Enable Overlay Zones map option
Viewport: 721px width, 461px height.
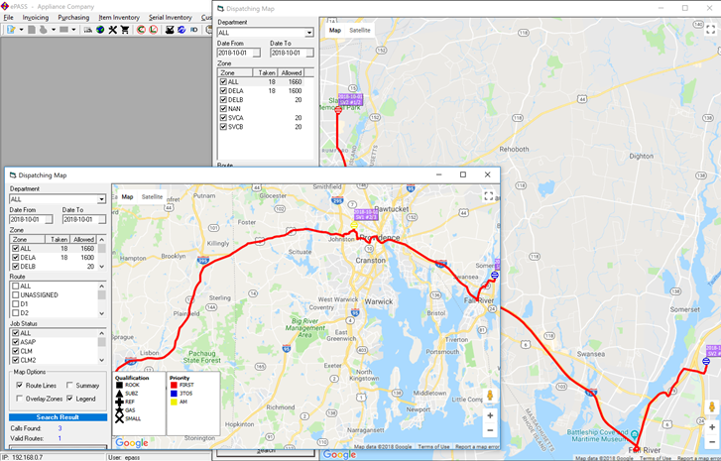[19, 399]
